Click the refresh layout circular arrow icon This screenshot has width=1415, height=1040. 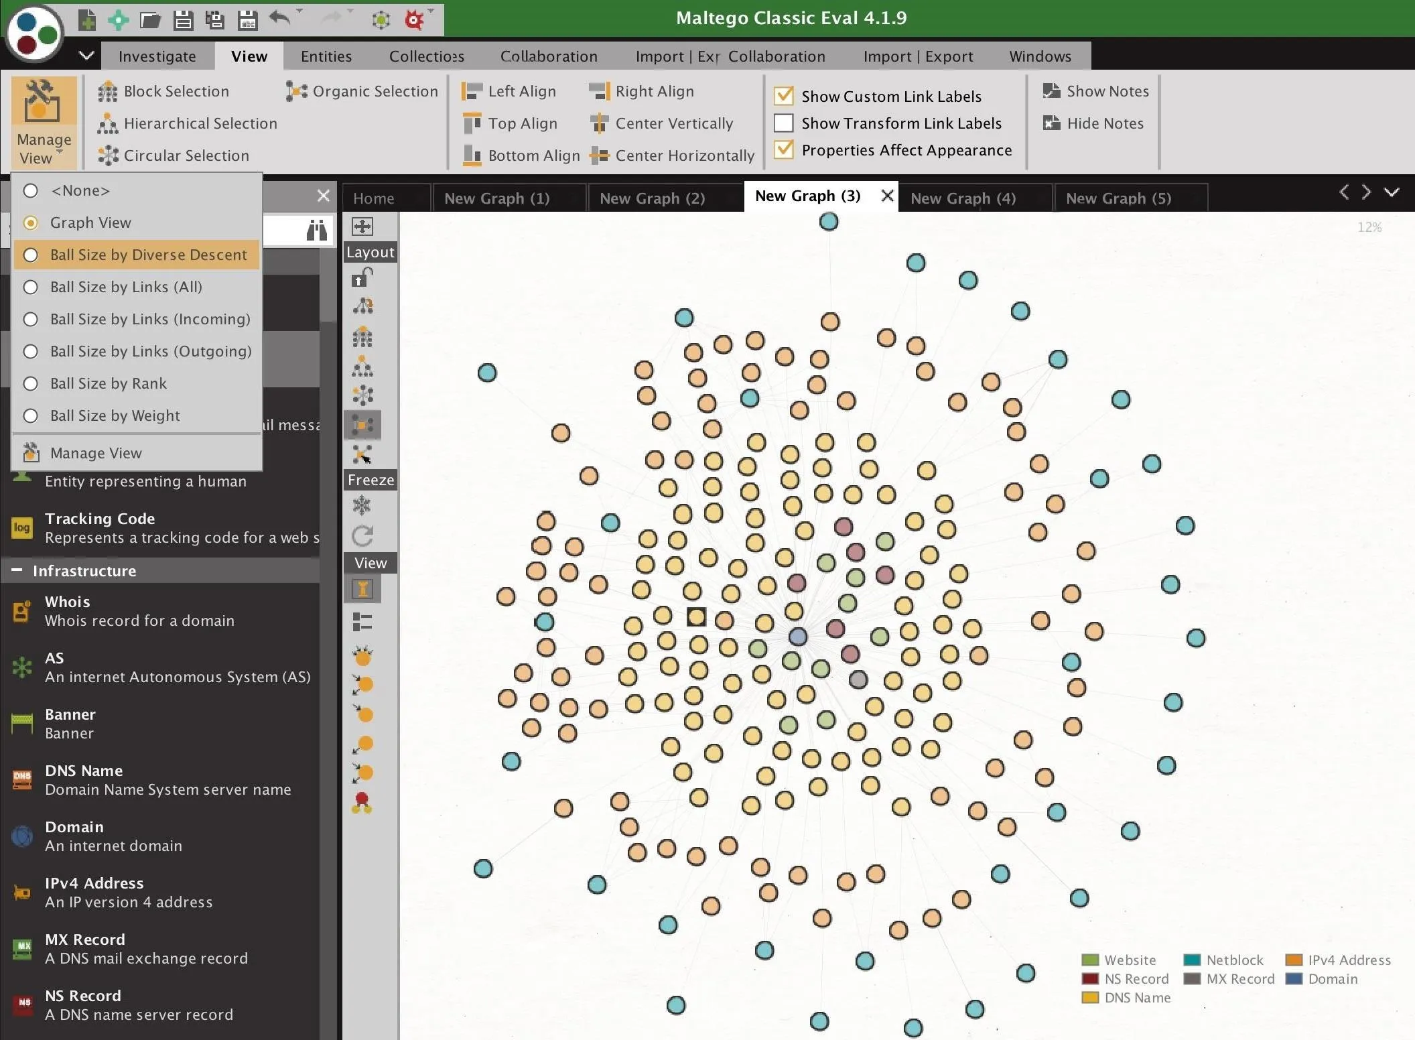tap(362, 535)
